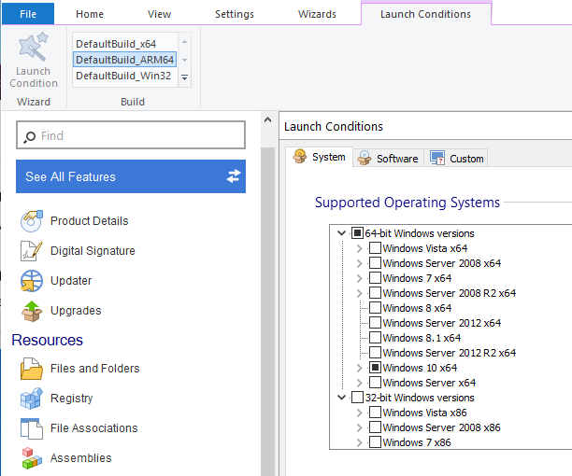Expand the build list dropdown arrow

(x=184, y=77)
